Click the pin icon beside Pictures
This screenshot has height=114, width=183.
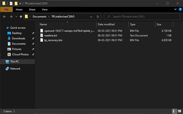pos(33,49)
